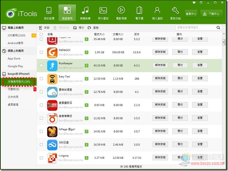The width and height of the screenshot is (228, 171).
Task: Open the more functions wrench tab
Action: (175, 13)
